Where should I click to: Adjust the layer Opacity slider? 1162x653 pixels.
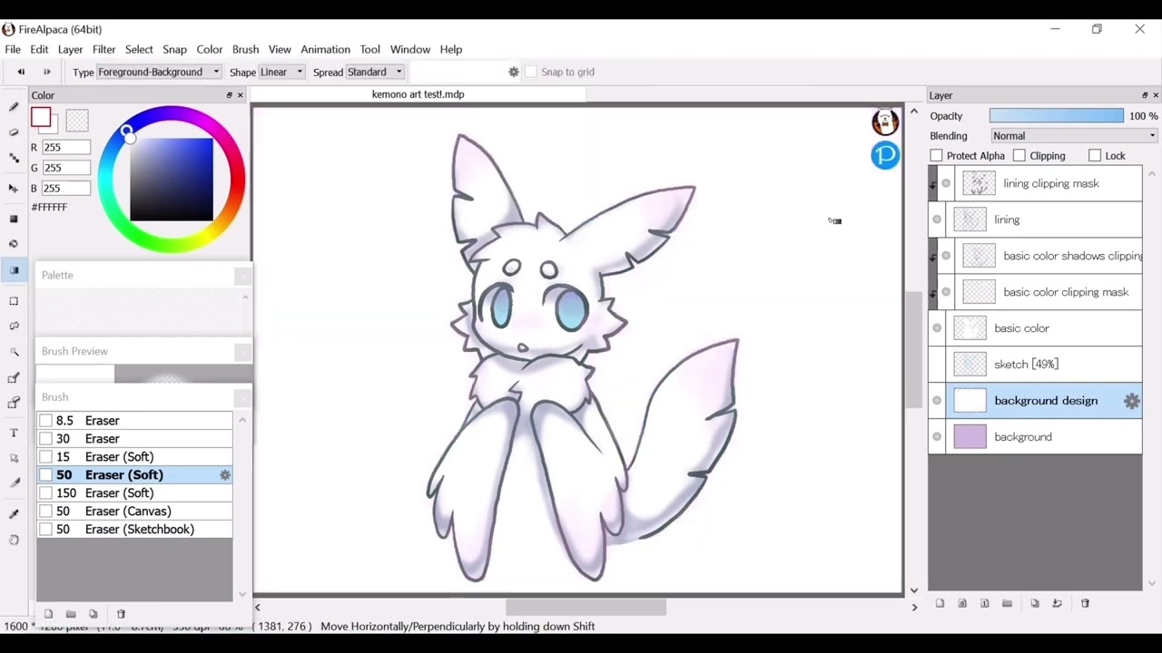tap(1057, 116)
